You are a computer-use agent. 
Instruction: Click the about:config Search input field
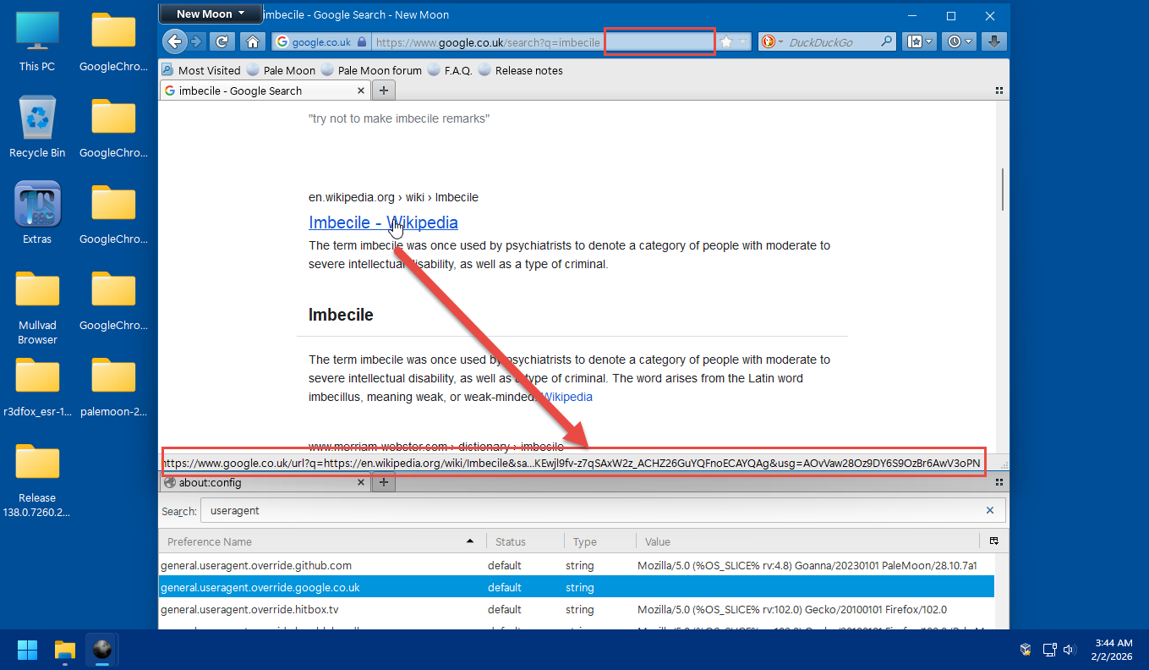592,510
